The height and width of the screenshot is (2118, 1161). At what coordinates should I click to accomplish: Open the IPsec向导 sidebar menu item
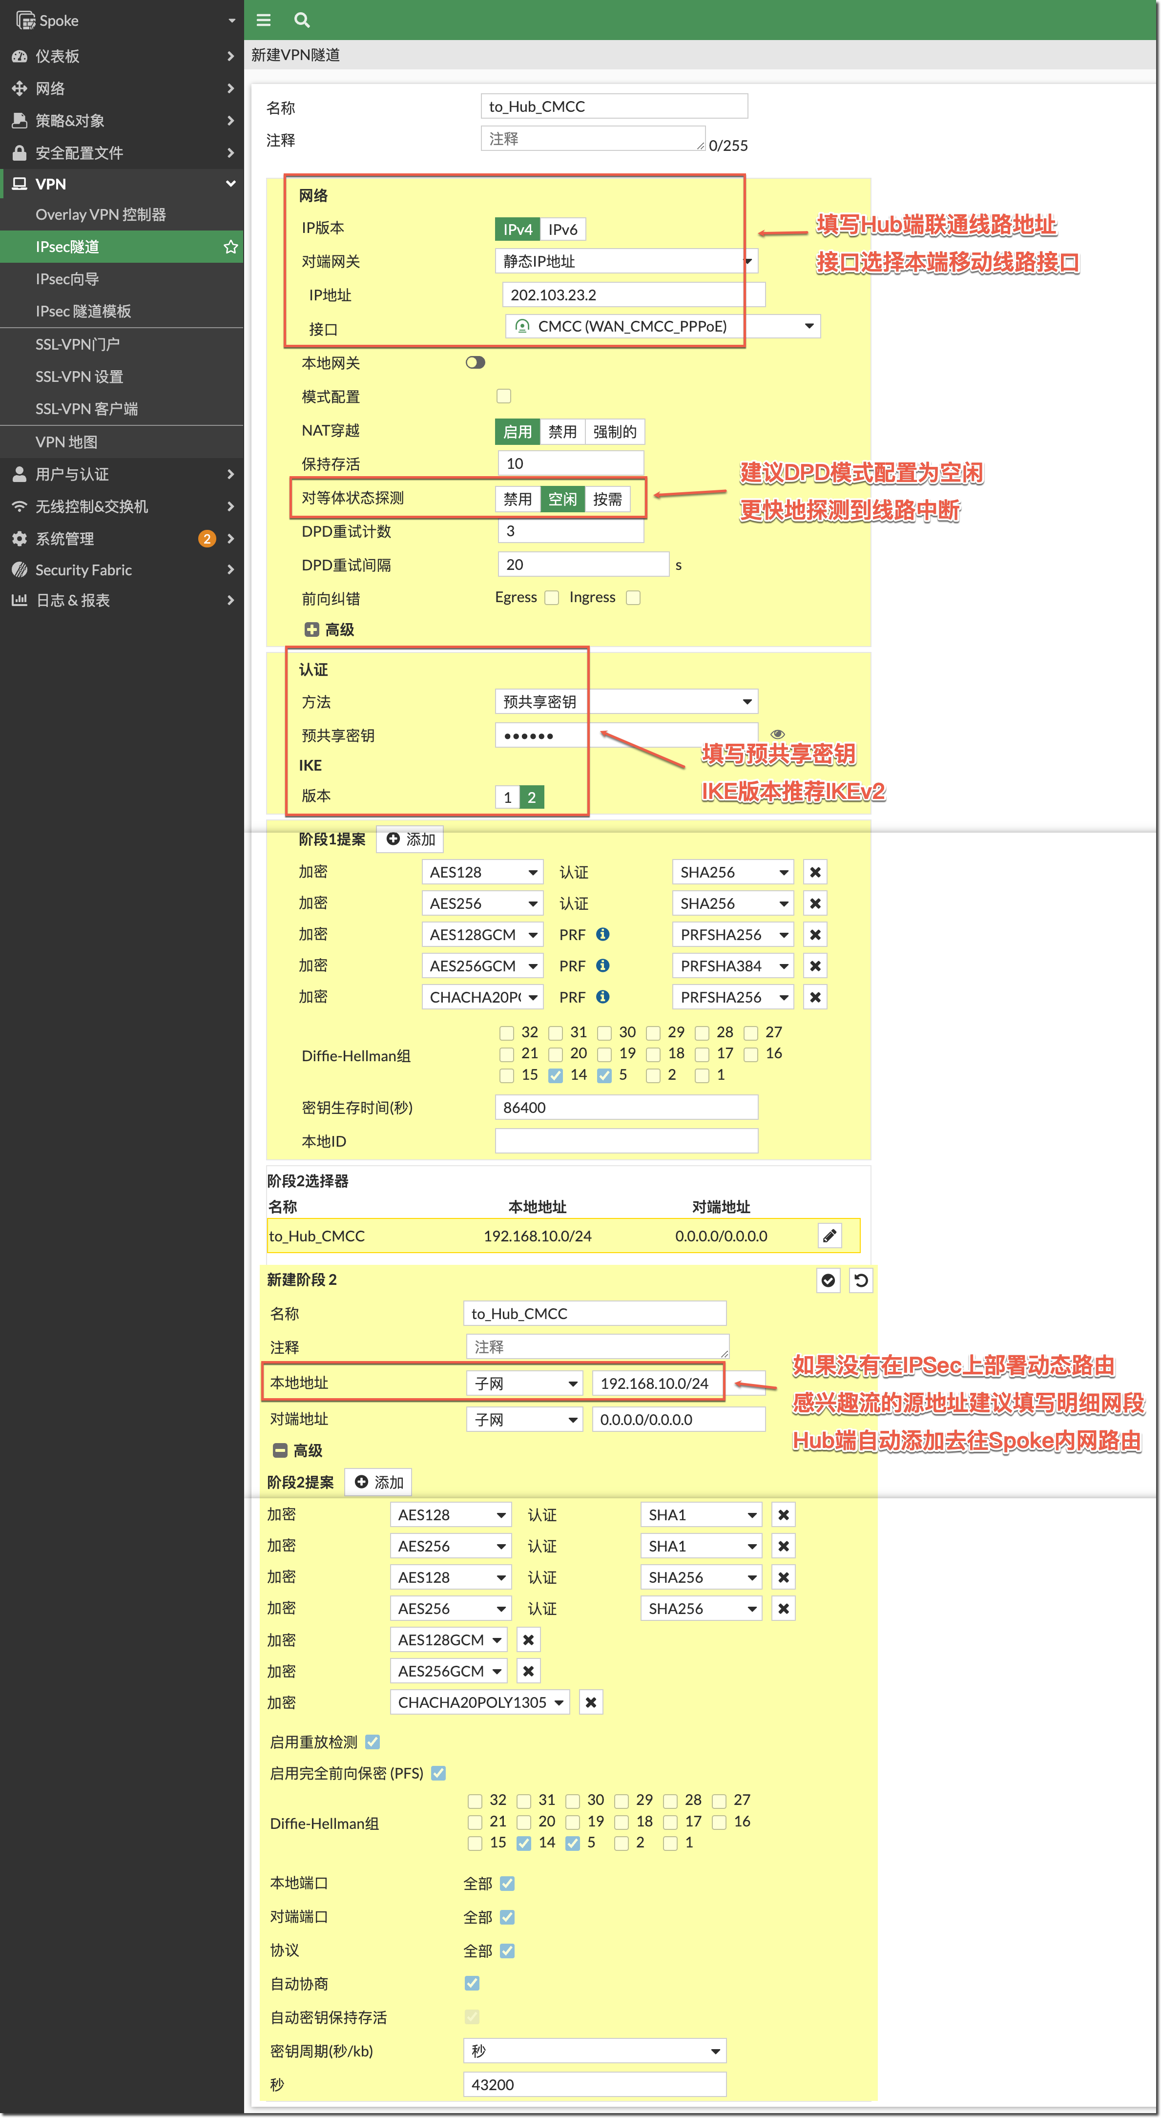coord(67,279)
